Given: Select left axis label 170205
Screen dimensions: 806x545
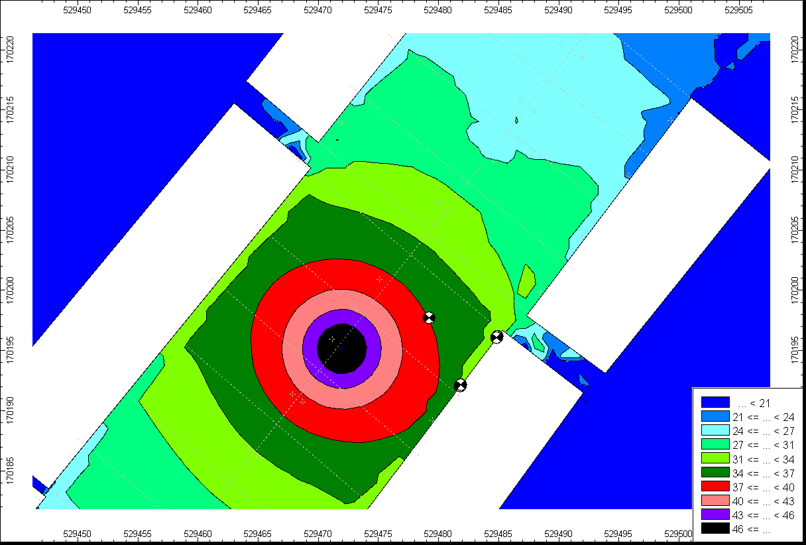Looking at the screenshot, I should pyautogui.click(x=10, y=229).
